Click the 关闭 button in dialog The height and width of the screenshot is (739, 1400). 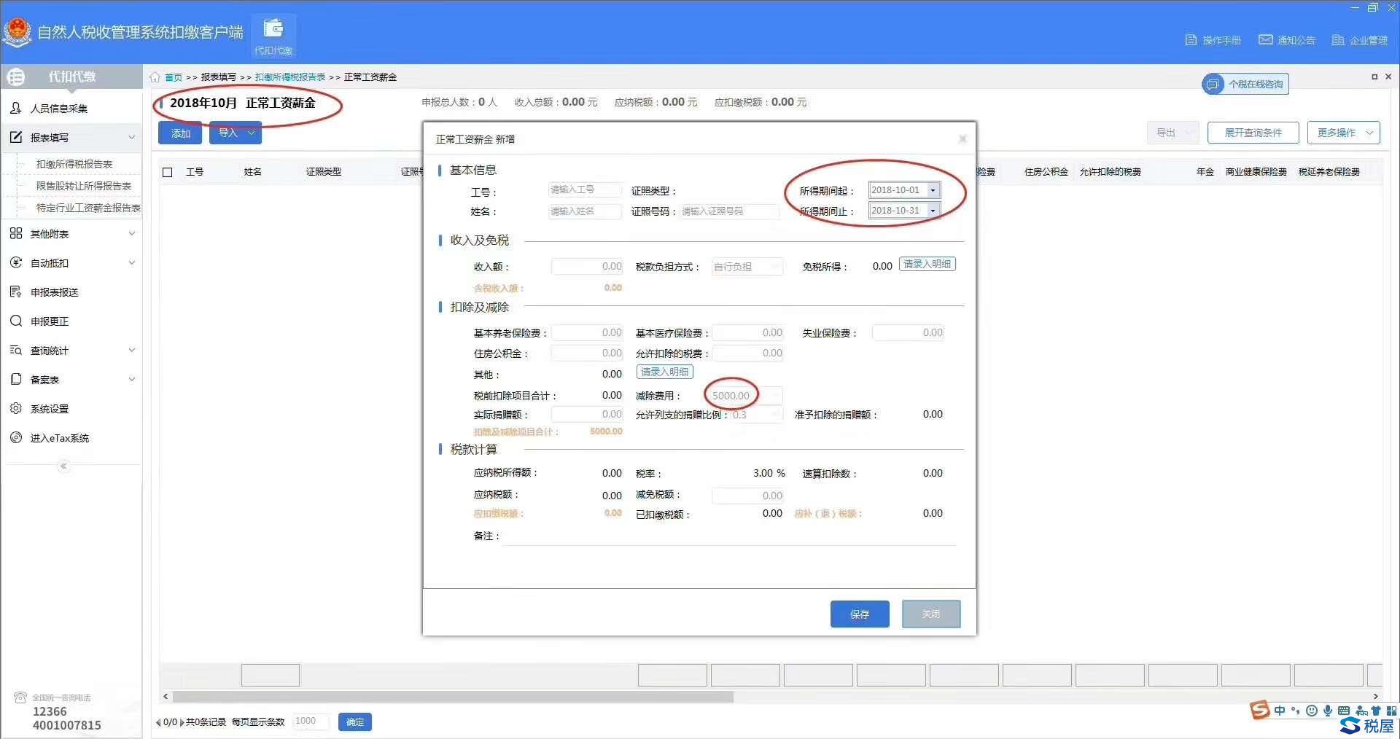(x=931, y=614)
